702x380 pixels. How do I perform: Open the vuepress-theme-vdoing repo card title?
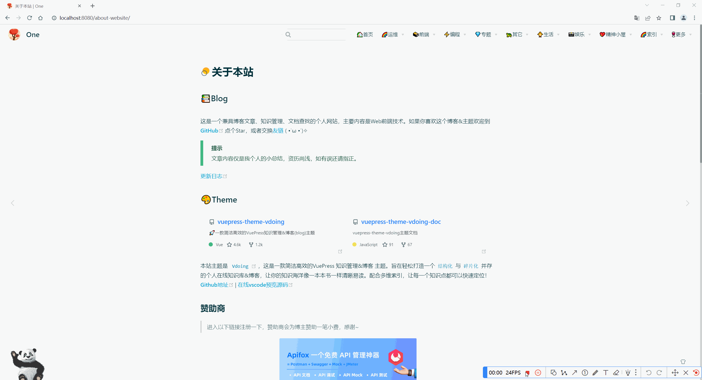(251, 222)
